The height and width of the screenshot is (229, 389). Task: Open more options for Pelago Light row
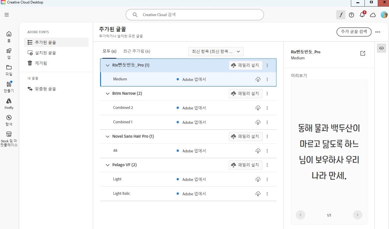click(267, 179)
